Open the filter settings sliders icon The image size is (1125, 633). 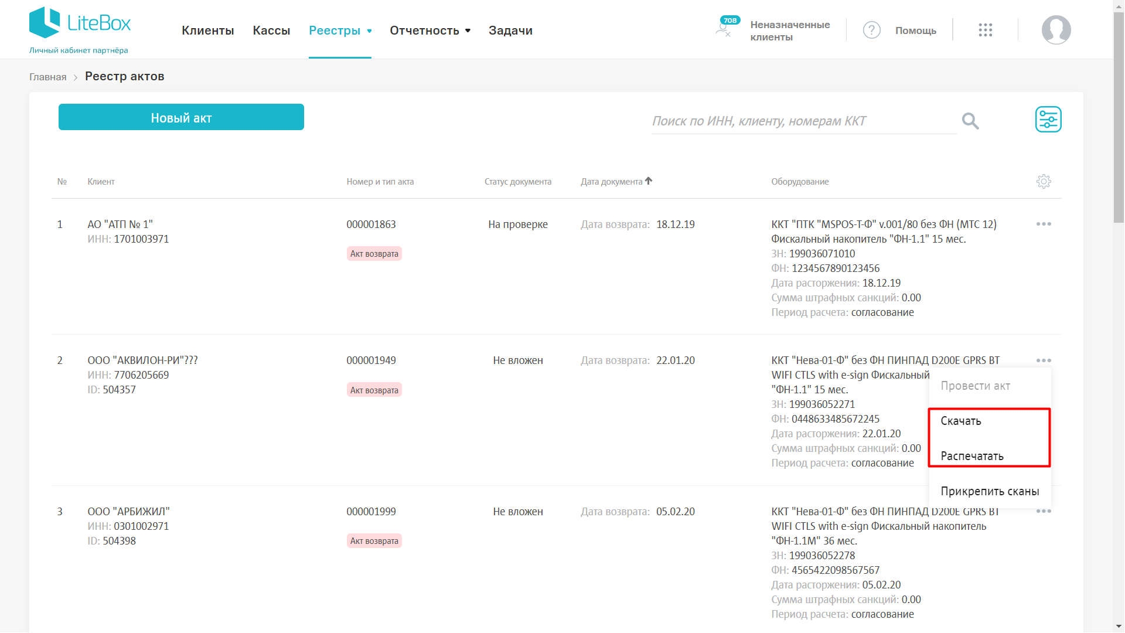pyautogui.click(x=1048, y=120)
